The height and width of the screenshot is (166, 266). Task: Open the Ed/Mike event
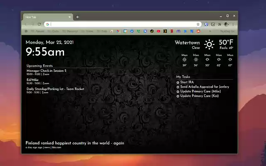32,80
